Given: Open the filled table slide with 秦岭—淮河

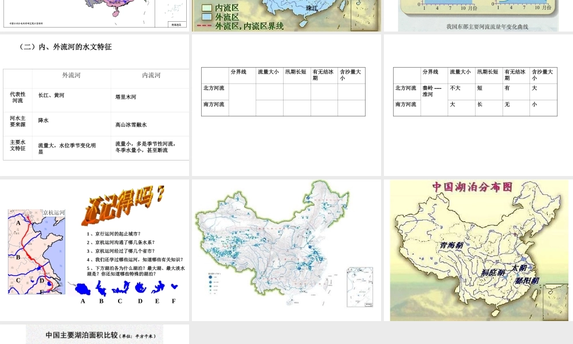Looking at the screenshot, I should click(478, 105).
